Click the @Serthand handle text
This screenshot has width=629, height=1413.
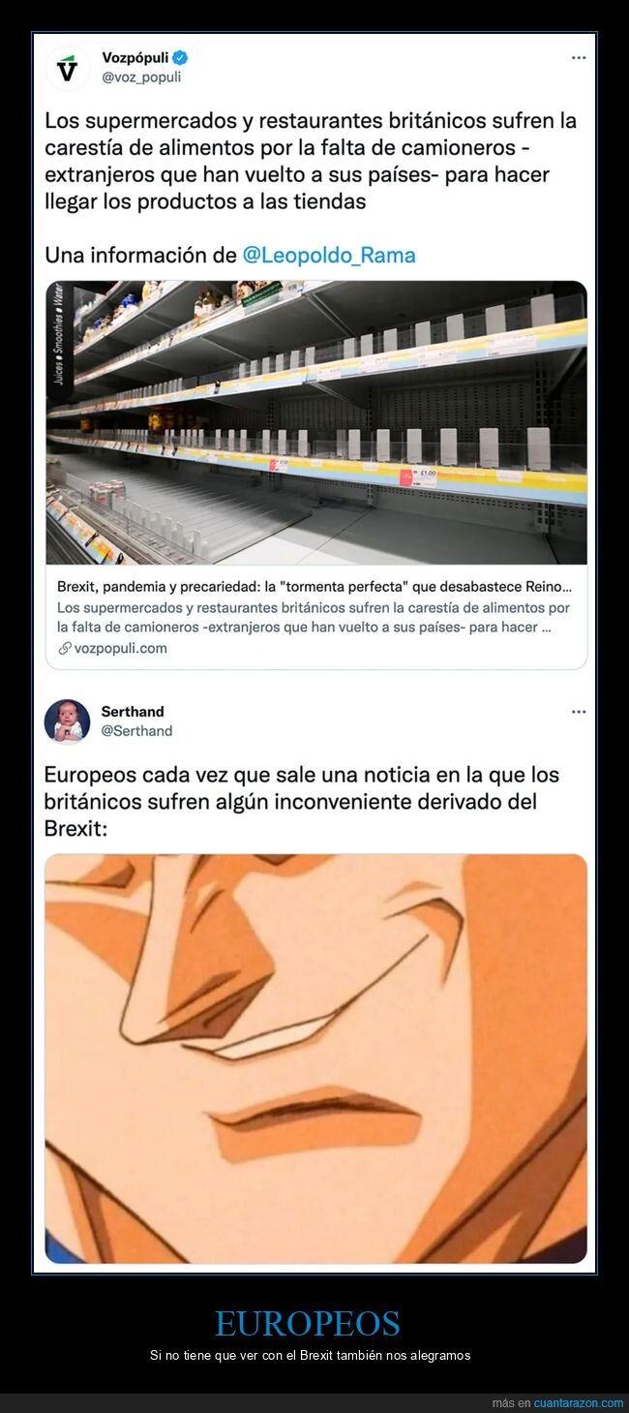click(x=136, y=731)
